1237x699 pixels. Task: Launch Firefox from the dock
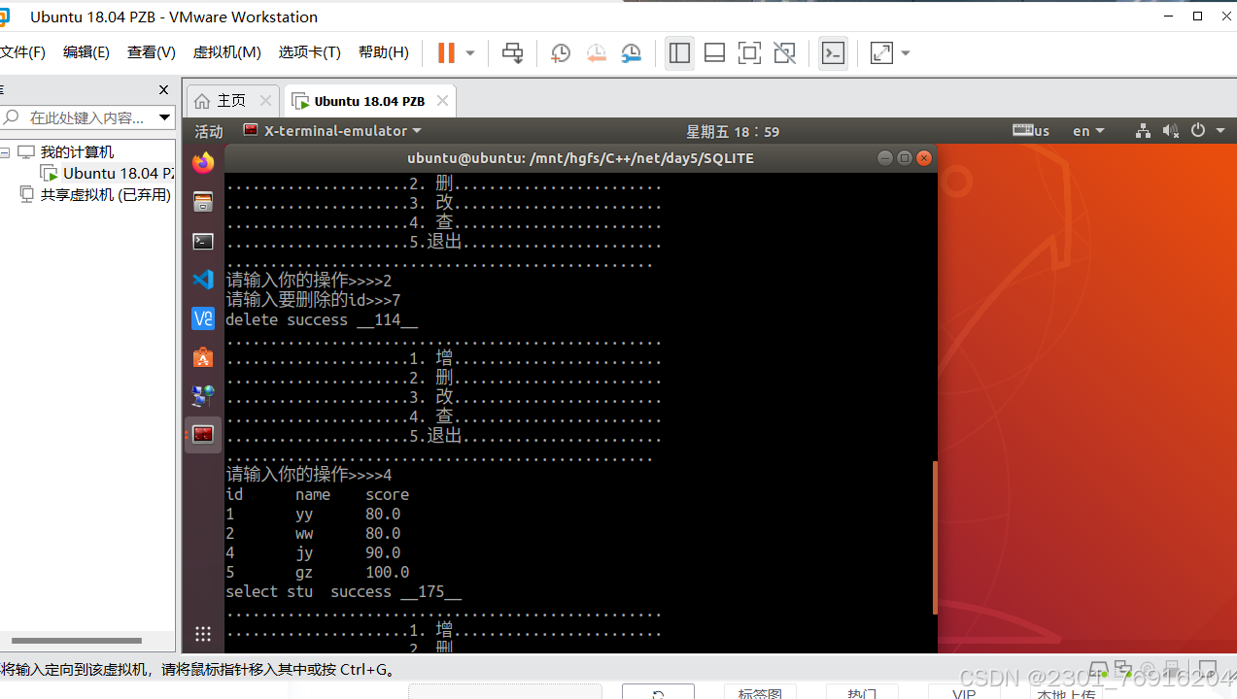point(203,163)
